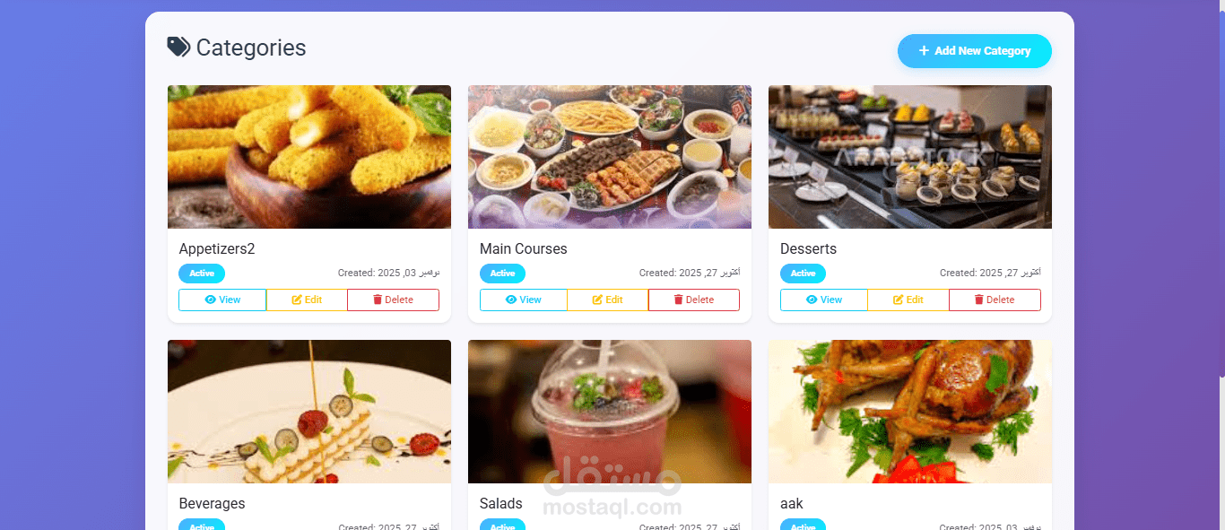The height and width of the screenshot is (530, 1225).
Task: Open the Main Courses image
Action: tap(610, 157)
